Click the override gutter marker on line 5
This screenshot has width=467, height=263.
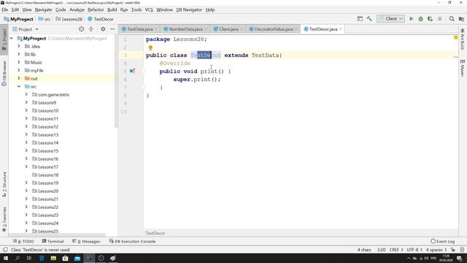(132, 71)
